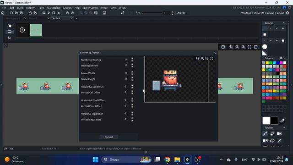Click the Vertical Separation value field
This screenshot has height=165, width=293.
(125, 119)
